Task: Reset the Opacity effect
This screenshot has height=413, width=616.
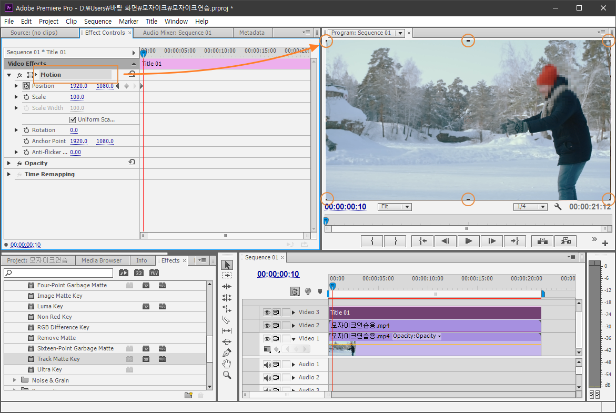Action: click(x=132, y=162)
